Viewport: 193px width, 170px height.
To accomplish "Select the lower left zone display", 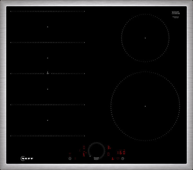I will coord(84,154).
